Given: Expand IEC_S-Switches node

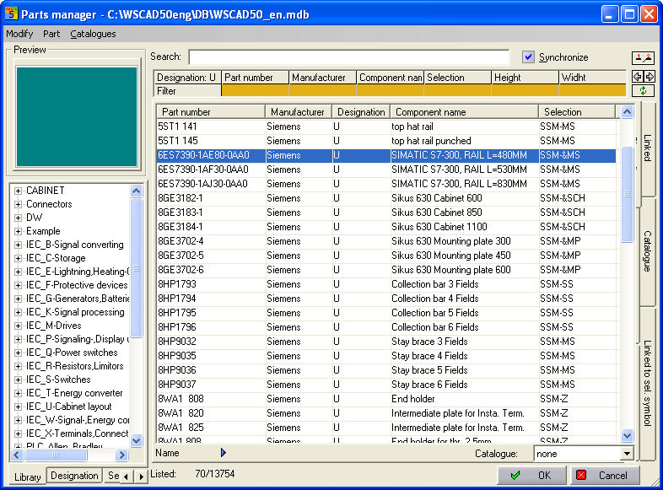Looking at the screenshot, I should [x=18, y=380].
